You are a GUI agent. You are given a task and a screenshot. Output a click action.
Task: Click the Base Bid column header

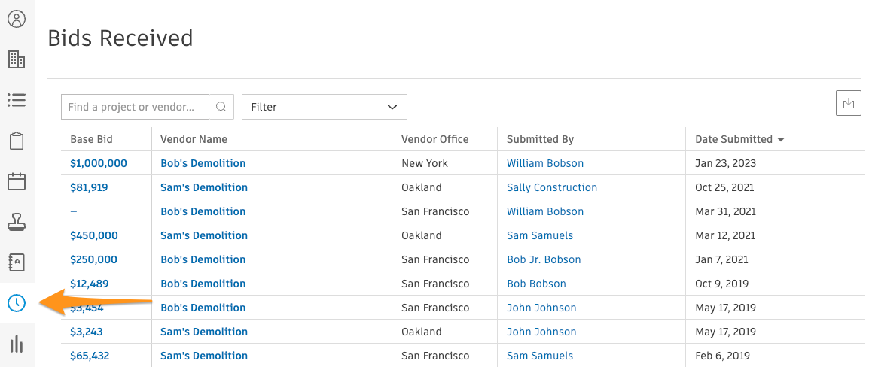[91, 139]
